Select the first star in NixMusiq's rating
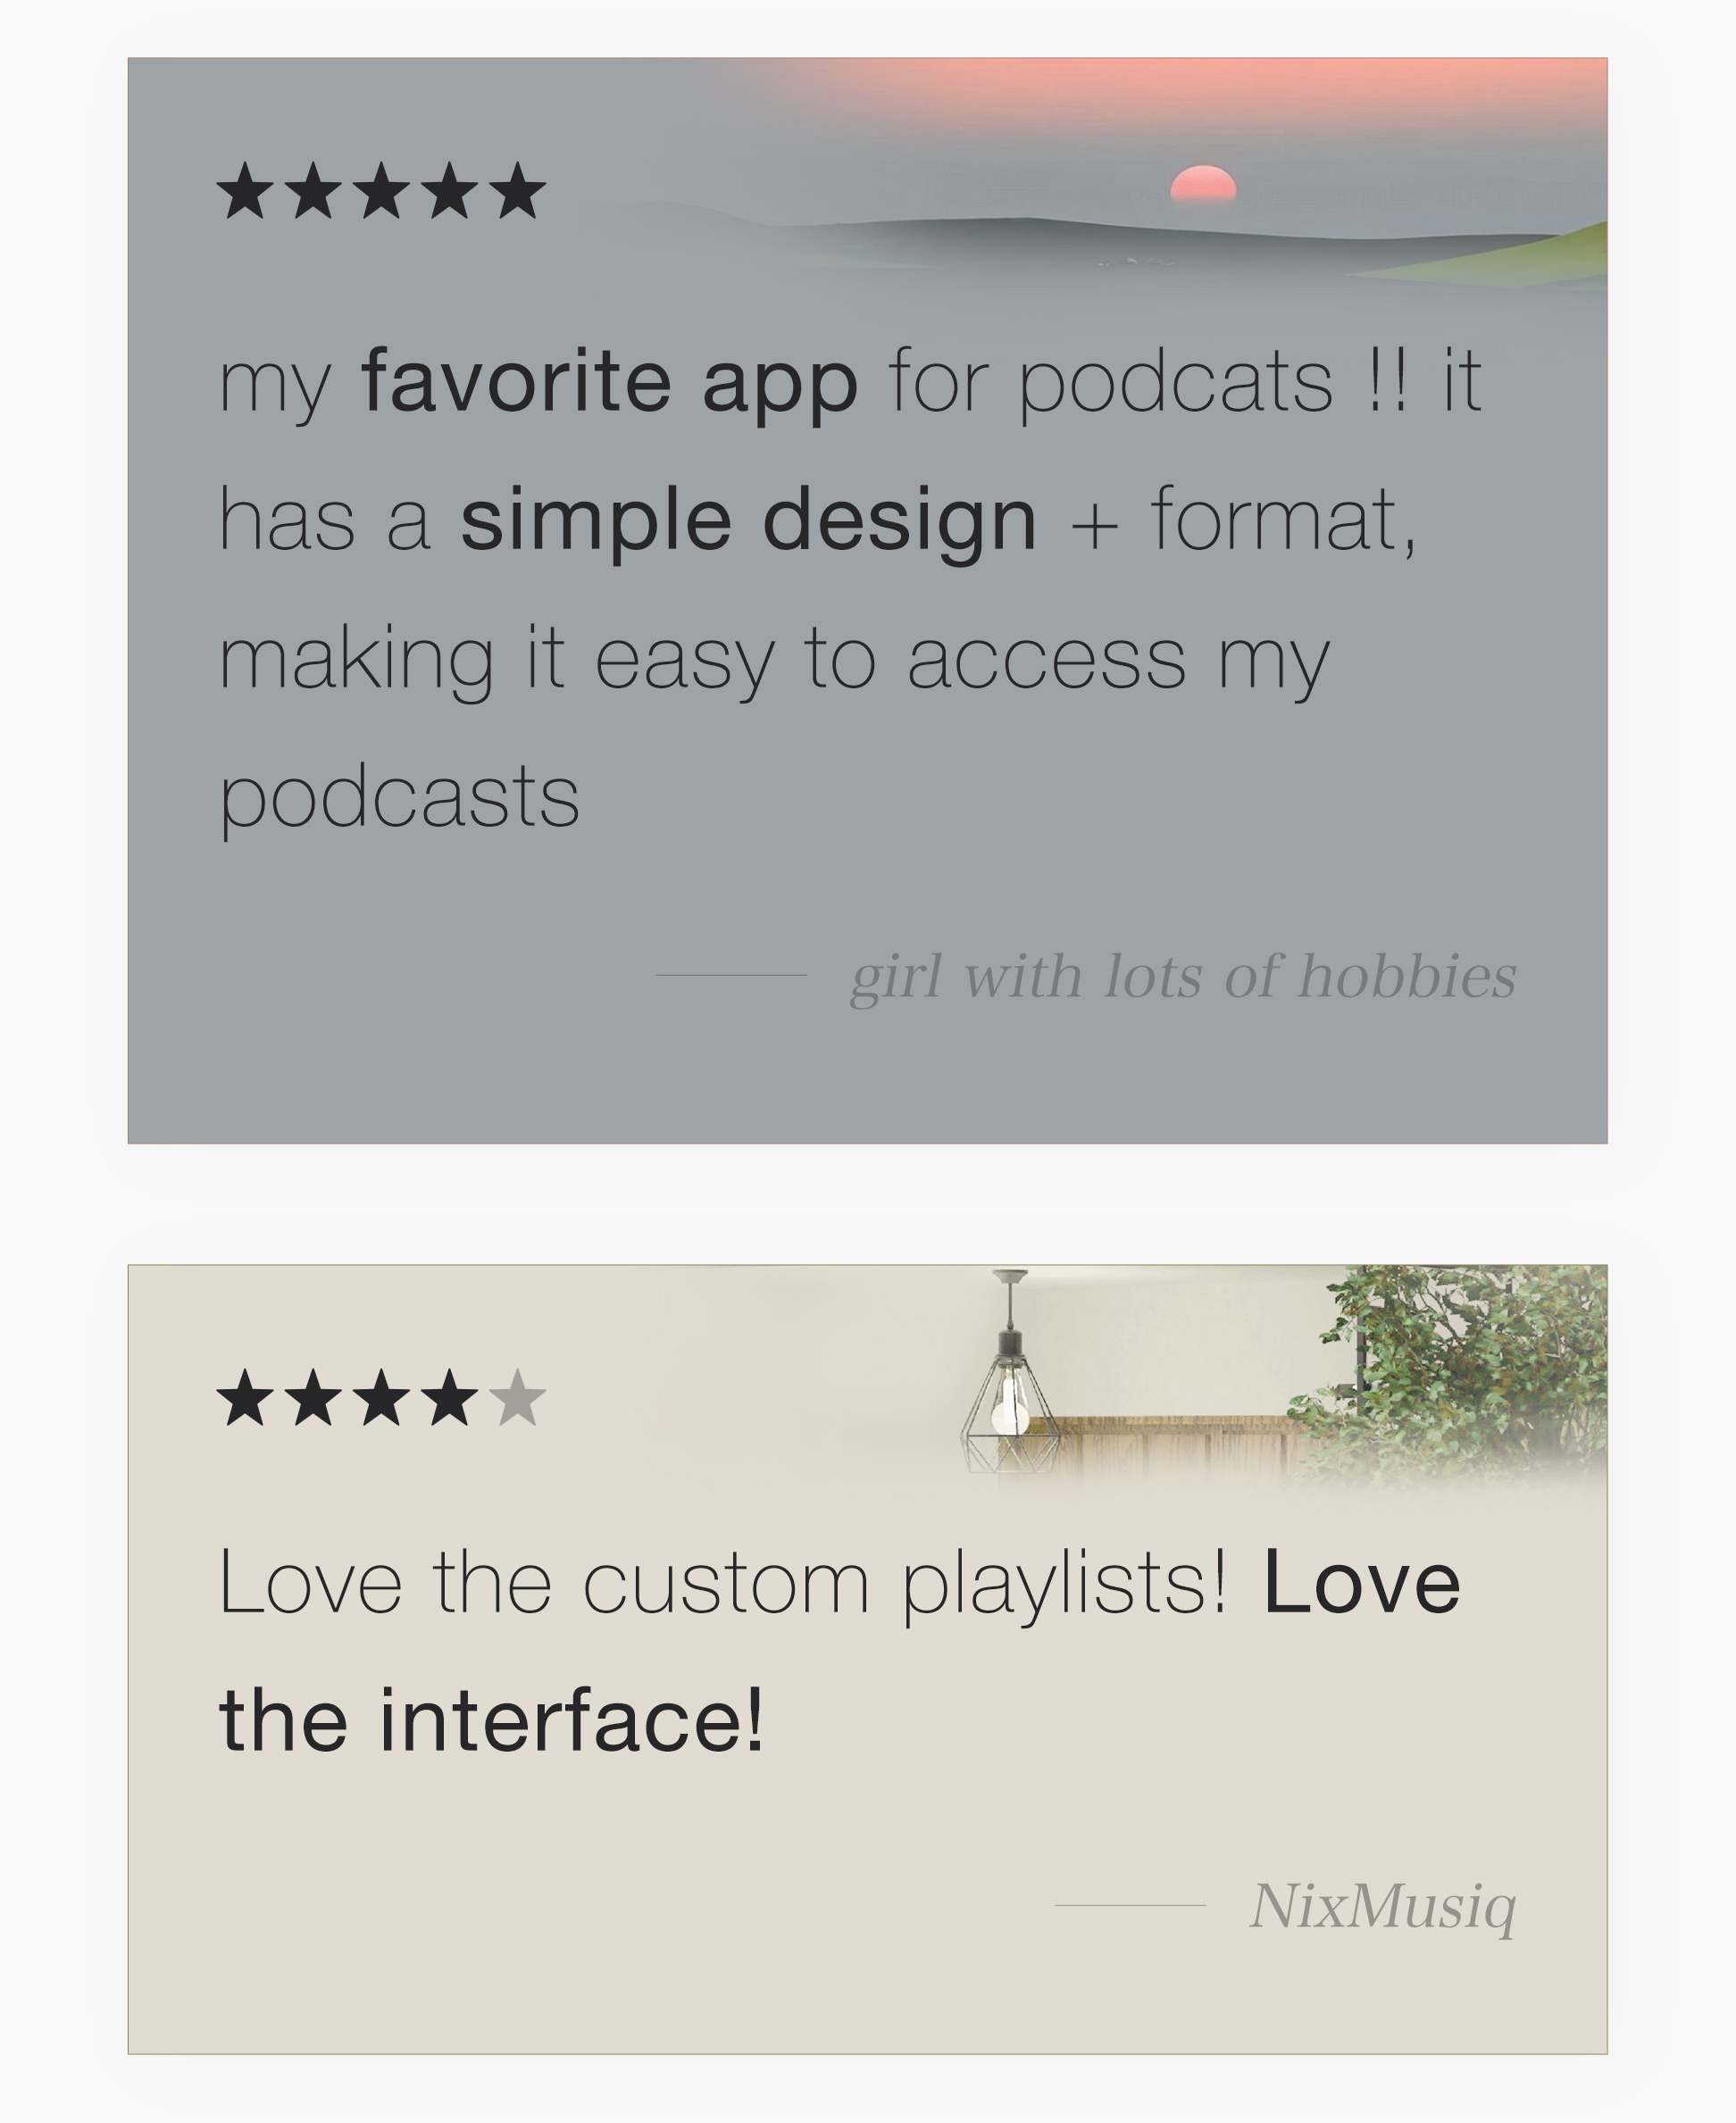 point(245,1397)
